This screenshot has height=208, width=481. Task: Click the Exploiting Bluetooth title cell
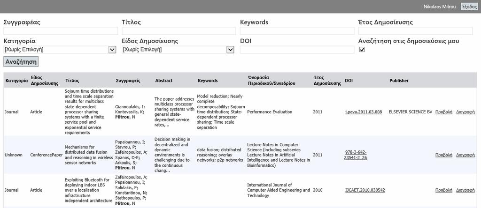click(x=88, y=190)
